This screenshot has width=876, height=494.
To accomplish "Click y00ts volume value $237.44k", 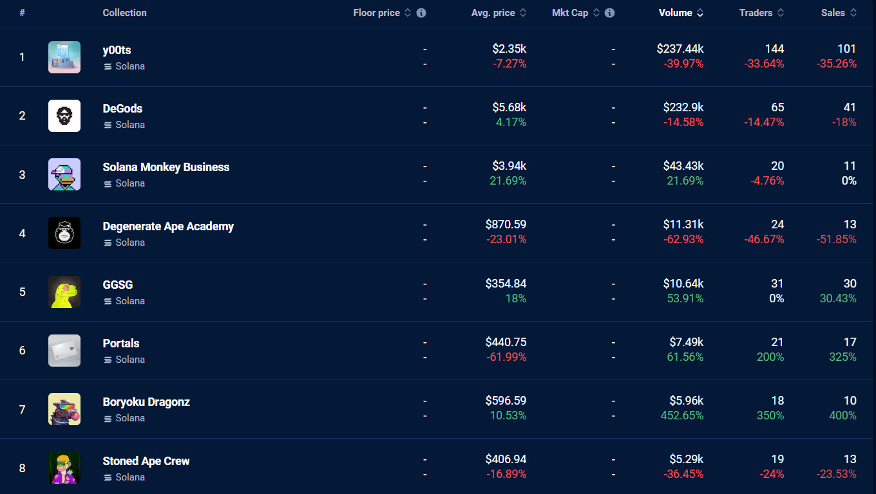I will 680,49.
